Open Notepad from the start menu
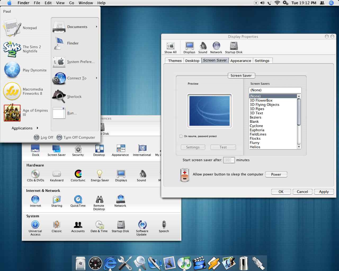The height and width of the screenshot is (271, 339). click(20, 28)
